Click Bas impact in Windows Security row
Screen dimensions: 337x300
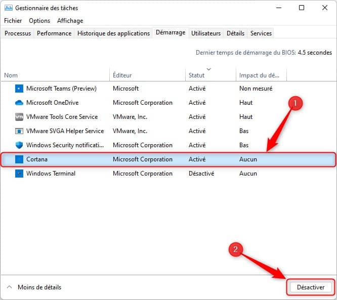(x=244, y=145)
